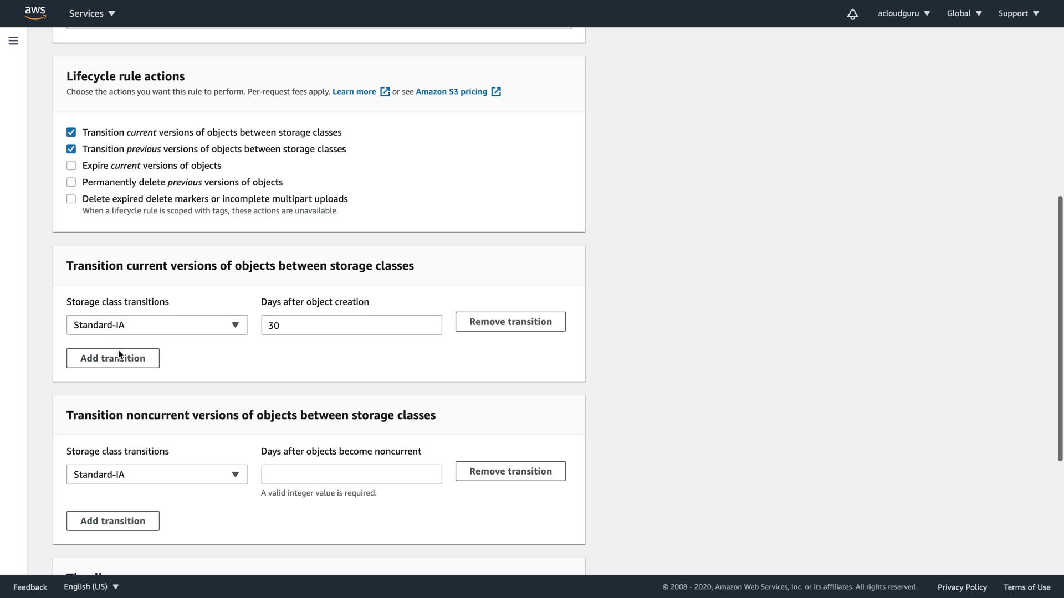
Task: Click the Days after objects become noncurrent field
Action: 351,475
